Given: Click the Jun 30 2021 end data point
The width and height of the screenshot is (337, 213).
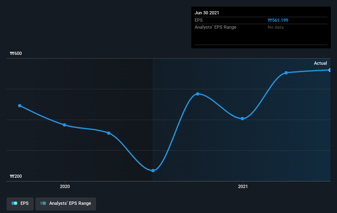Looking at the screenshot, I should [330, 70].
